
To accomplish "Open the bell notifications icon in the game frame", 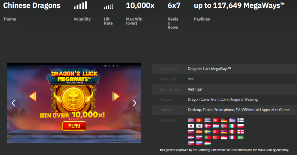I will point(113,66).
